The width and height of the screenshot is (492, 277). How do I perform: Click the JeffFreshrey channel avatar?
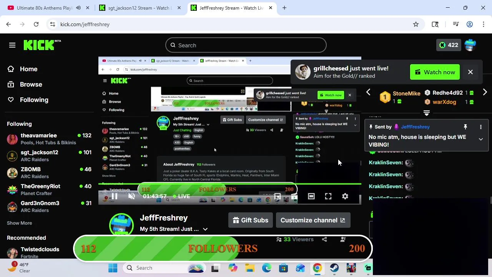click(121, 225)
